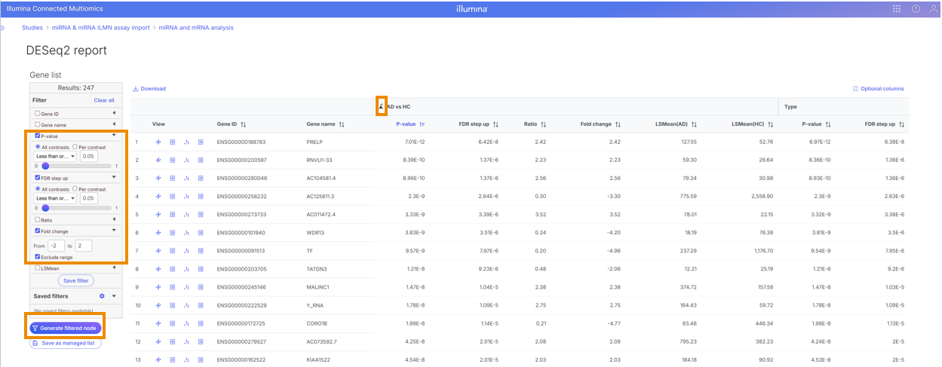The image size is (942, 367).
Task: Navigate to miRNA and mRNA analysis breadcrumb
Action: [x=196, y=28]
